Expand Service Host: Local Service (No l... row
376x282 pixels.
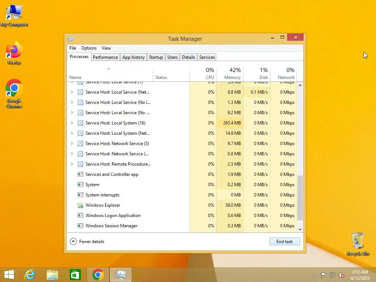coord(72,102)
